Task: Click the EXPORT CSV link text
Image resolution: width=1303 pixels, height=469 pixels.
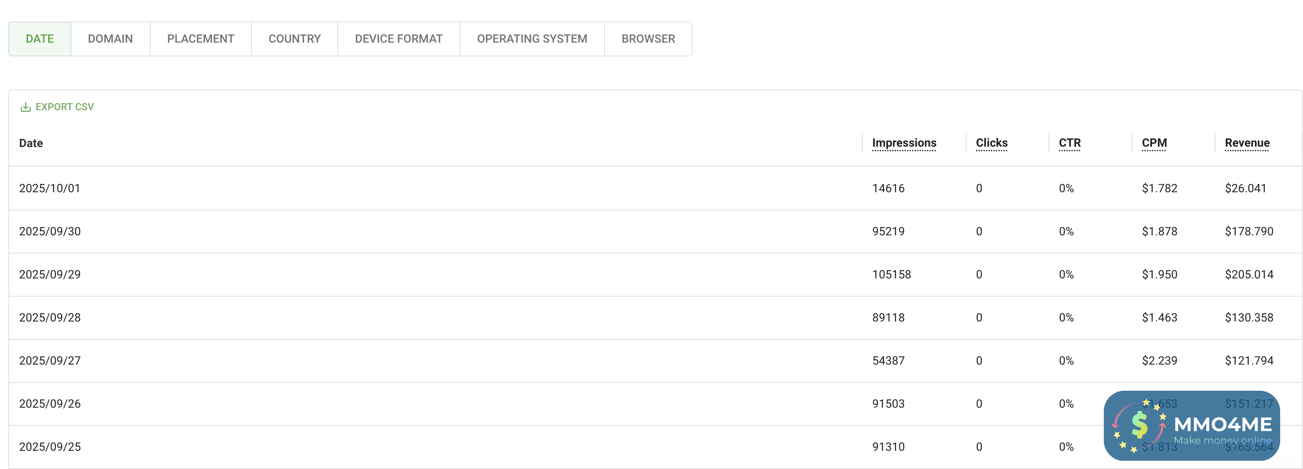Action: click(64, 107)
